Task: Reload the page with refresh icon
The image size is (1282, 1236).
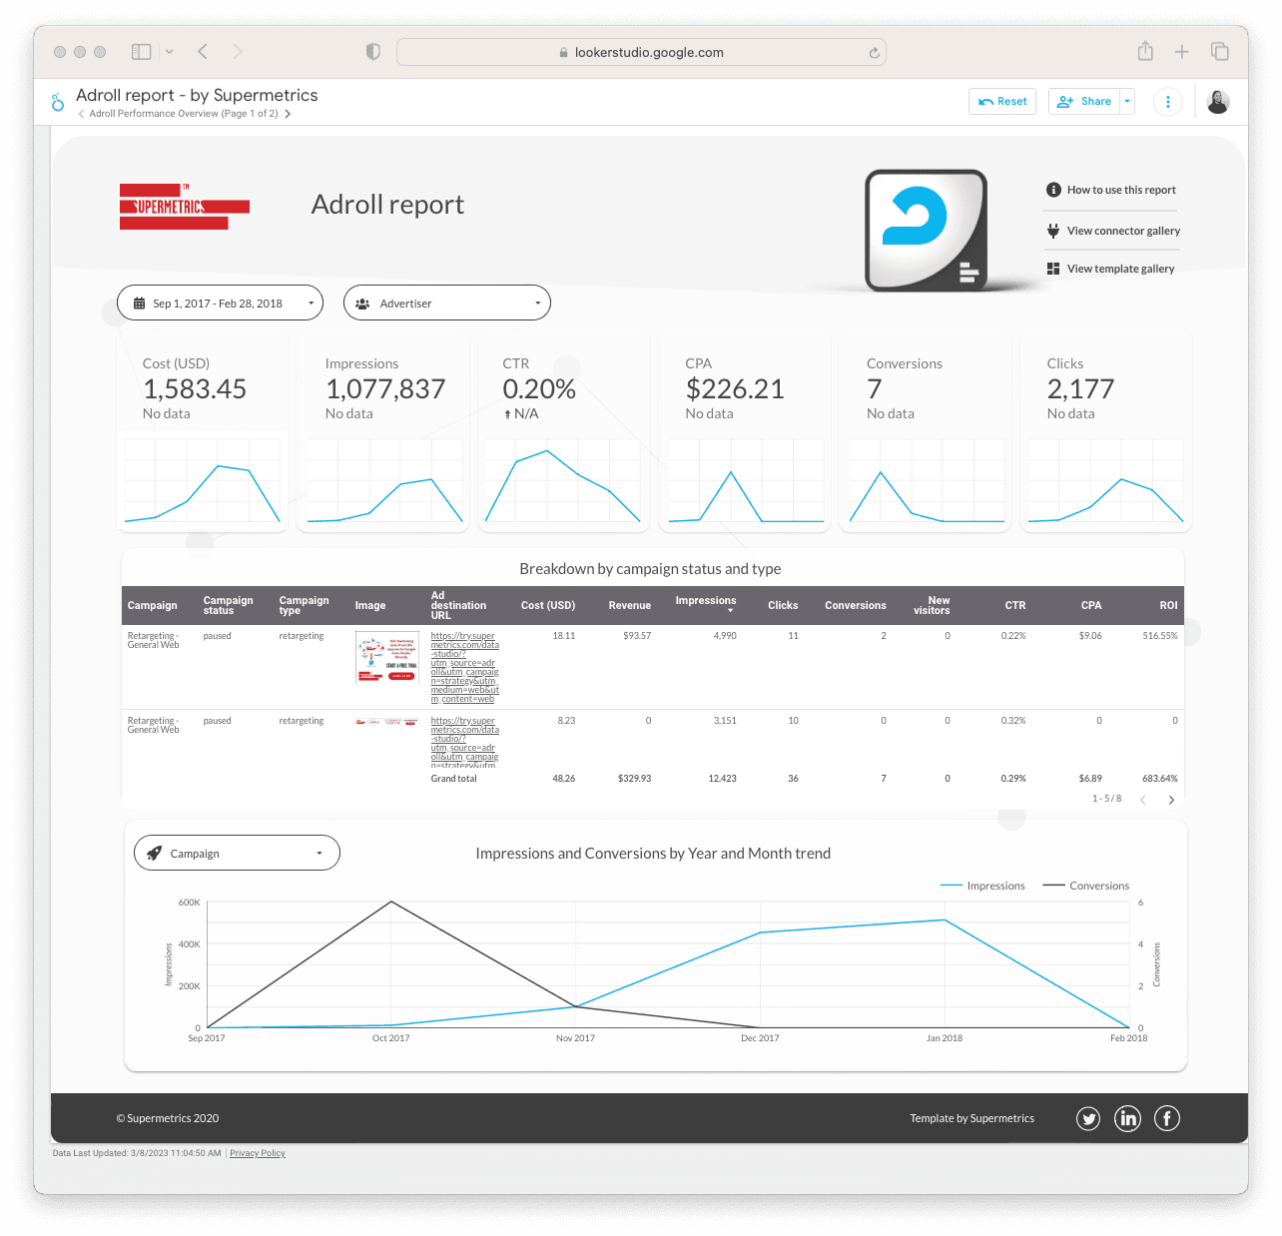Action: (x=874, y=53)
